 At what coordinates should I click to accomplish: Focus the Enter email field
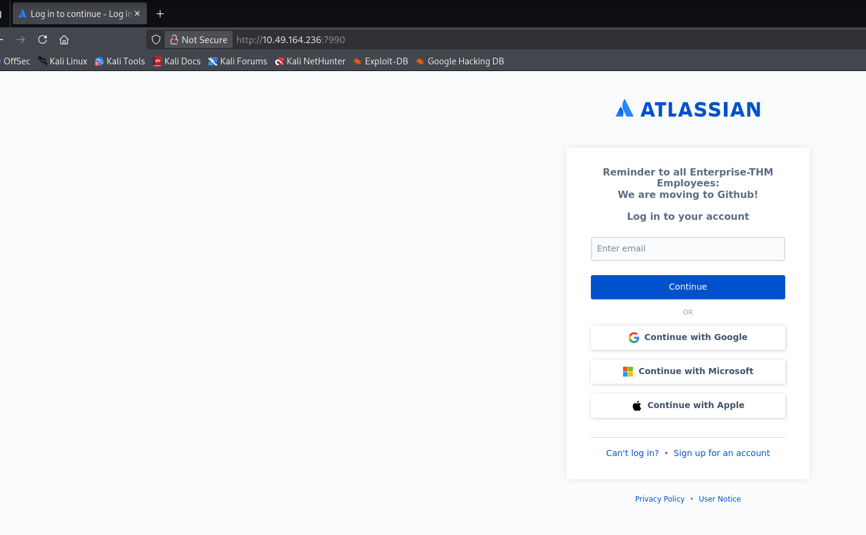687,249
